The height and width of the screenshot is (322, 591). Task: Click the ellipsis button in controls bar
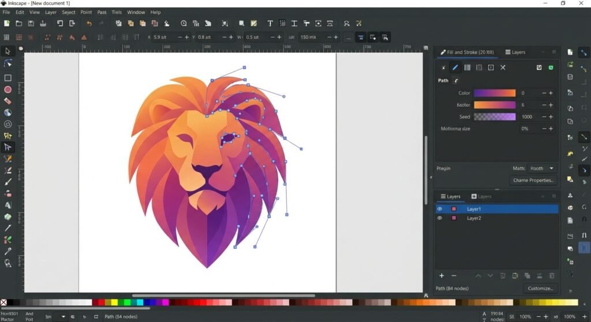coord(348,37)
